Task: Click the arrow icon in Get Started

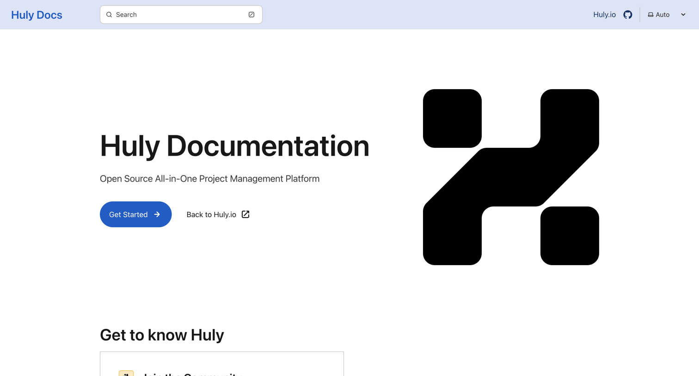Action: (157, 214)
